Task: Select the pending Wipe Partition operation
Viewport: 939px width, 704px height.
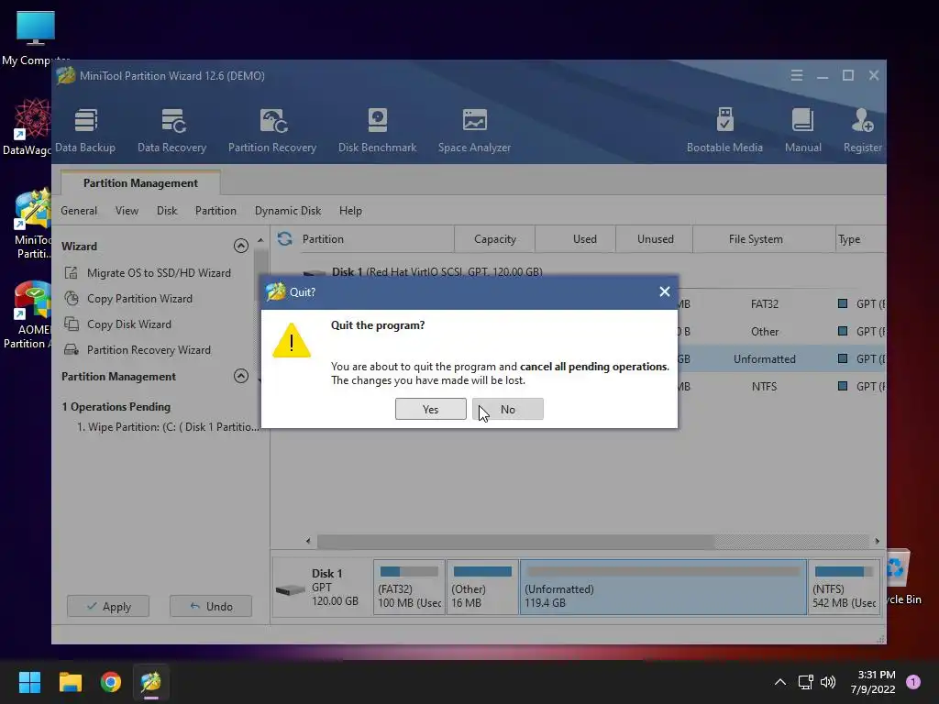Action: tap(169, 427)
